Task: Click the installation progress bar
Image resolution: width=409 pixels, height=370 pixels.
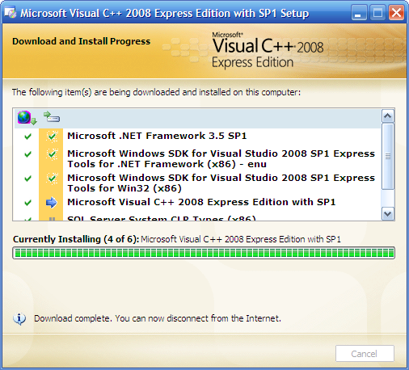Action: (204, 253)
